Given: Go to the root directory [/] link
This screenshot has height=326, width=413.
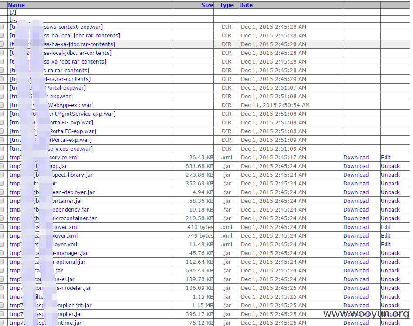Looking at the screenshot, I should (13, 12).
